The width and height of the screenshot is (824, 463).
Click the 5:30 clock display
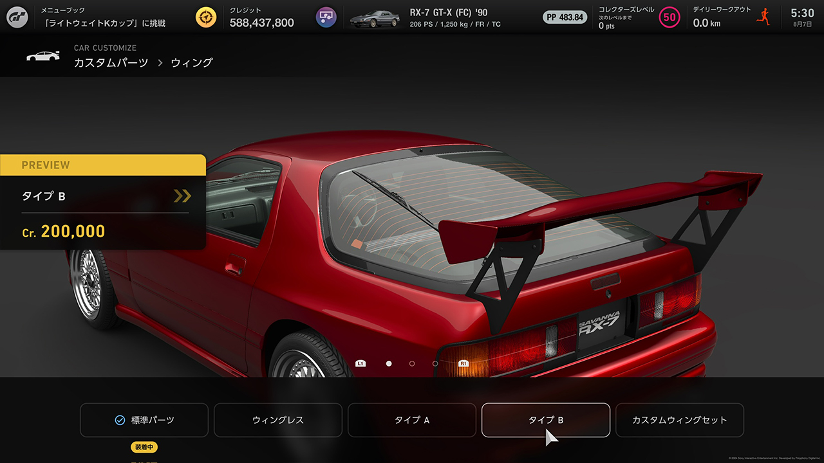coord(802,13)
